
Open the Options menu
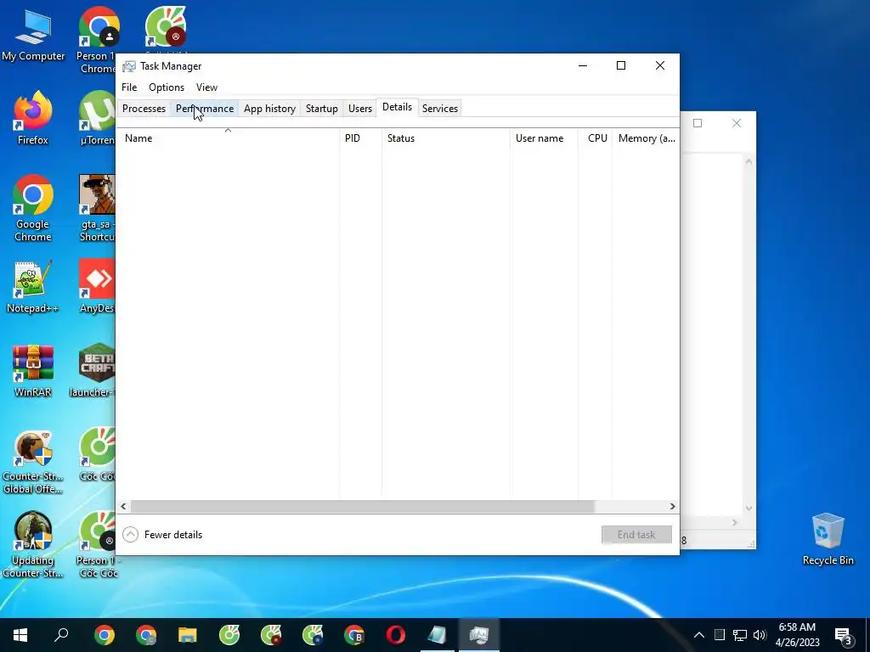click(x=167, y=87)
